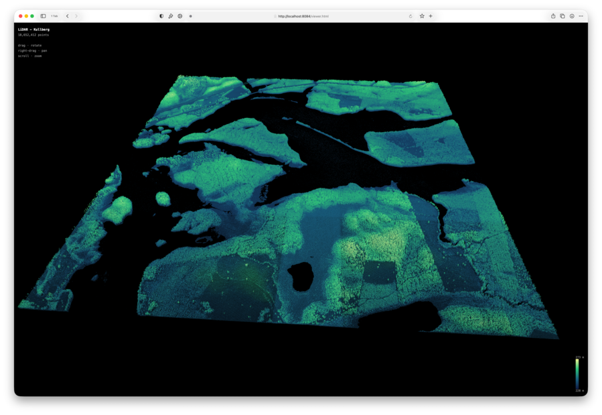Image resolution: width=602 pixels, height=415 pixels.
Task: Open the "1 Tab" tab picker
Action: (54, 16)
